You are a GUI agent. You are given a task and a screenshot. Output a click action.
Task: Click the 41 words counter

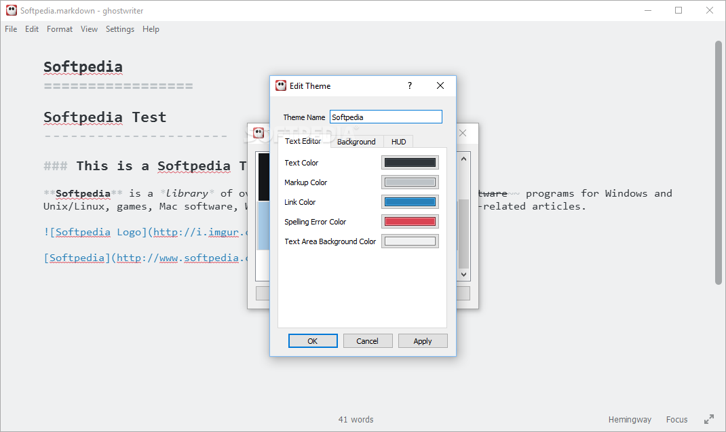tap(356, 420)
